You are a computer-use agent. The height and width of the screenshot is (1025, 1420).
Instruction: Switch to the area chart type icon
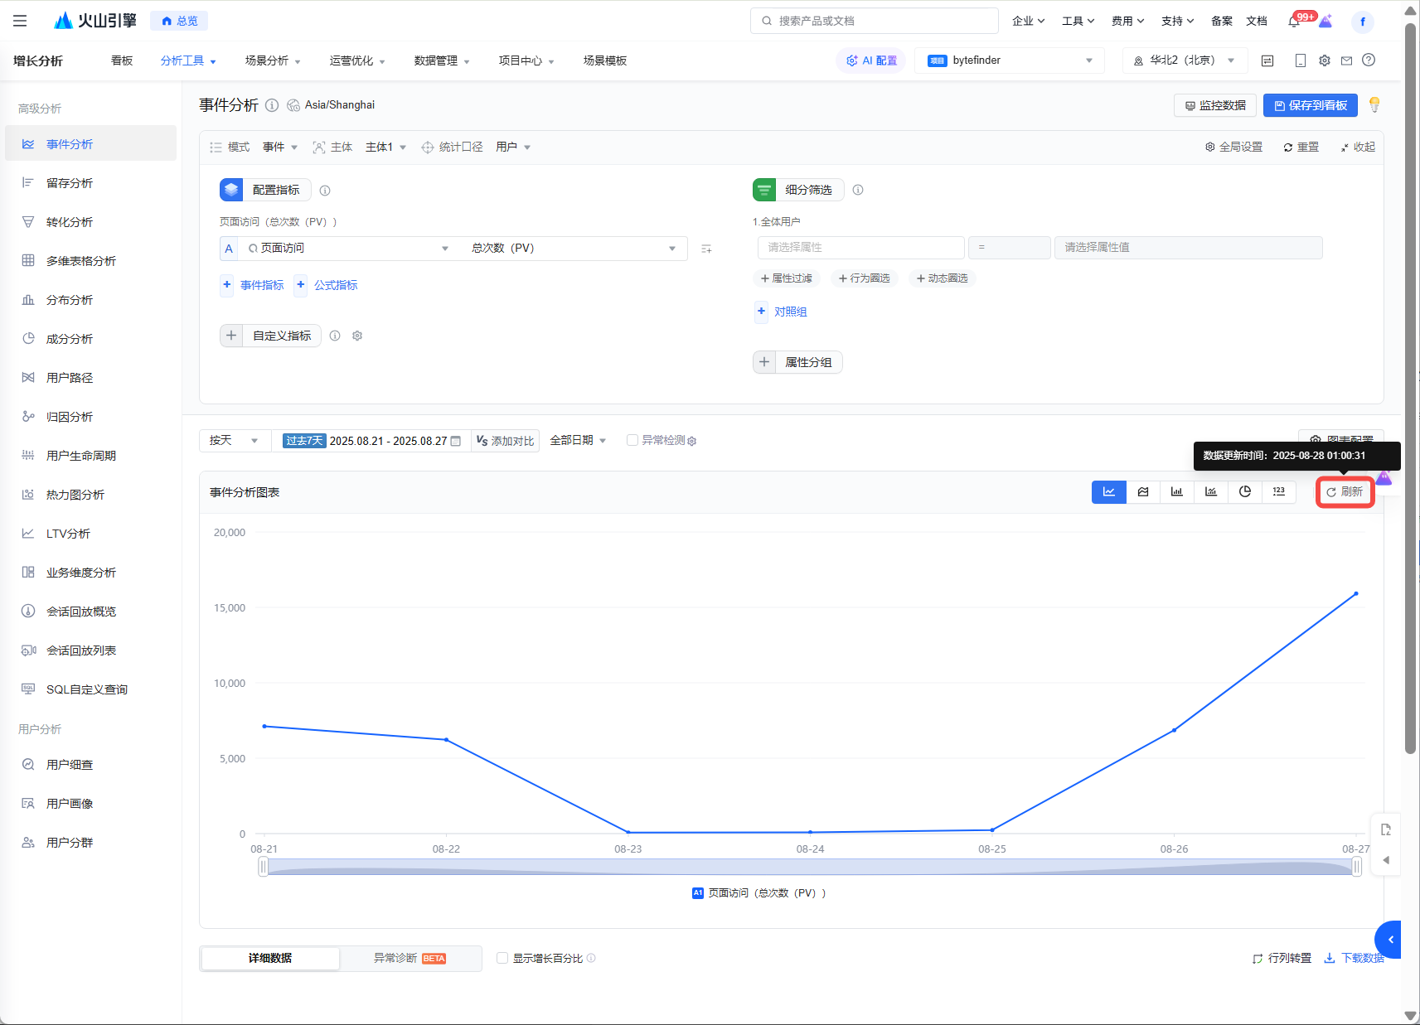click(1143, 492)
